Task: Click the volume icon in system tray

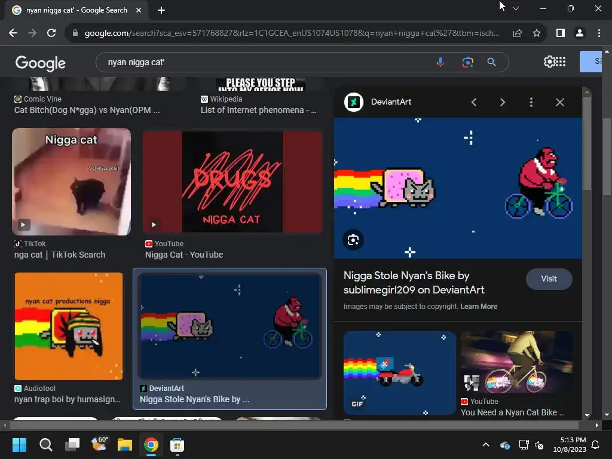Action: 539,445
